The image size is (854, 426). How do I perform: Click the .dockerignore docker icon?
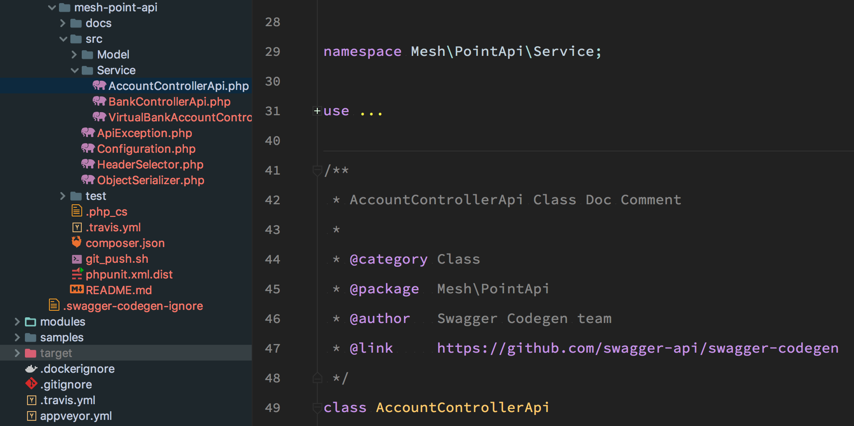tap(31, 369)
